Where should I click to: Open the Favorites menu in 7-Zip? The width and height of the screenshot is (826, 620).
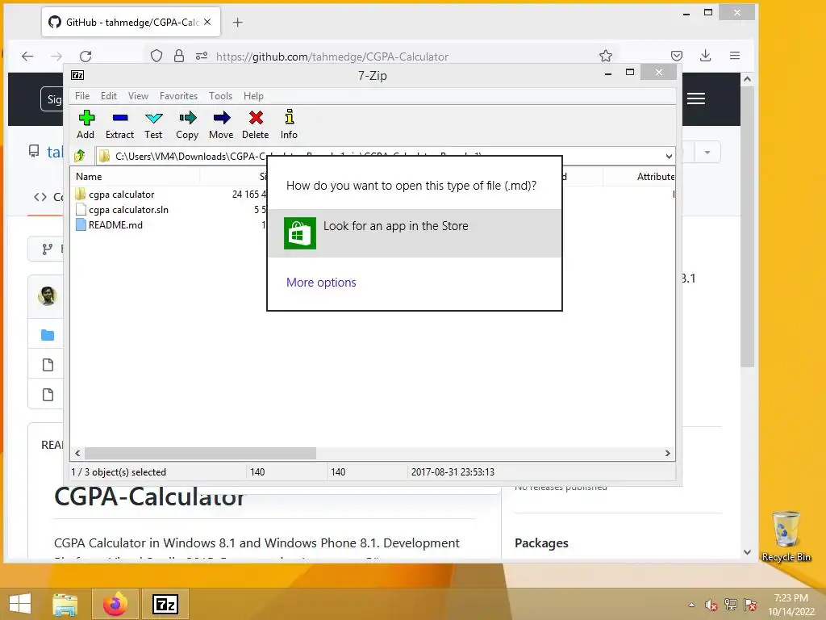178,96
